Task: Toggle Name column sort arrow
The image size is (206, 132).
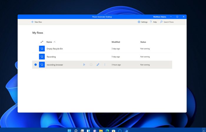Action: [x=54, y=42]
